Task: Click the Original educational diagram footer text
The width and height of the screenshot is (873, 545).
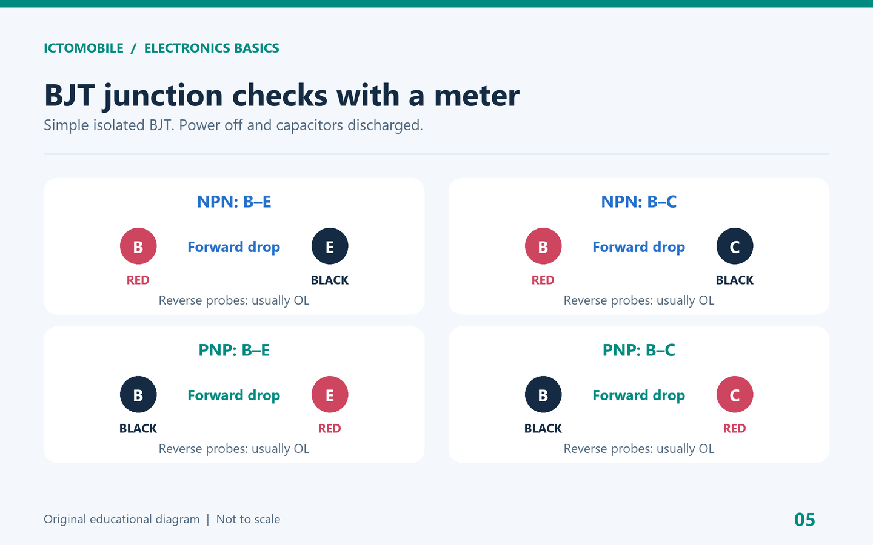Action: point(122,519)
